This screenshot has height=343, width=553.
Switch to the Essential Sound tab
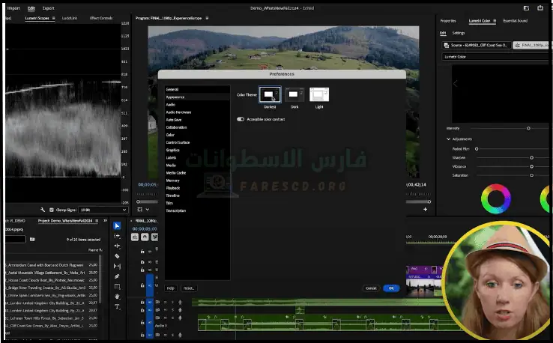click(516, 21)
